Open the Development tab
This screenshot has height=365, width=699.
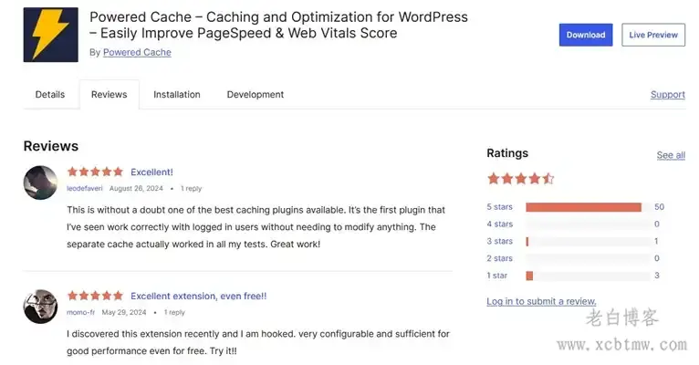pos(256,95)
